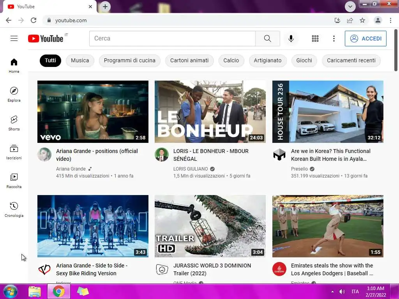Select the Artigianato filter chip
The height and width of the screenshot is (299, 399).
[268, 60]
